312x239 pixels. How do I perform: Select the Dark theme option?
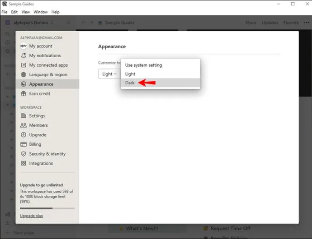point(161,83)
